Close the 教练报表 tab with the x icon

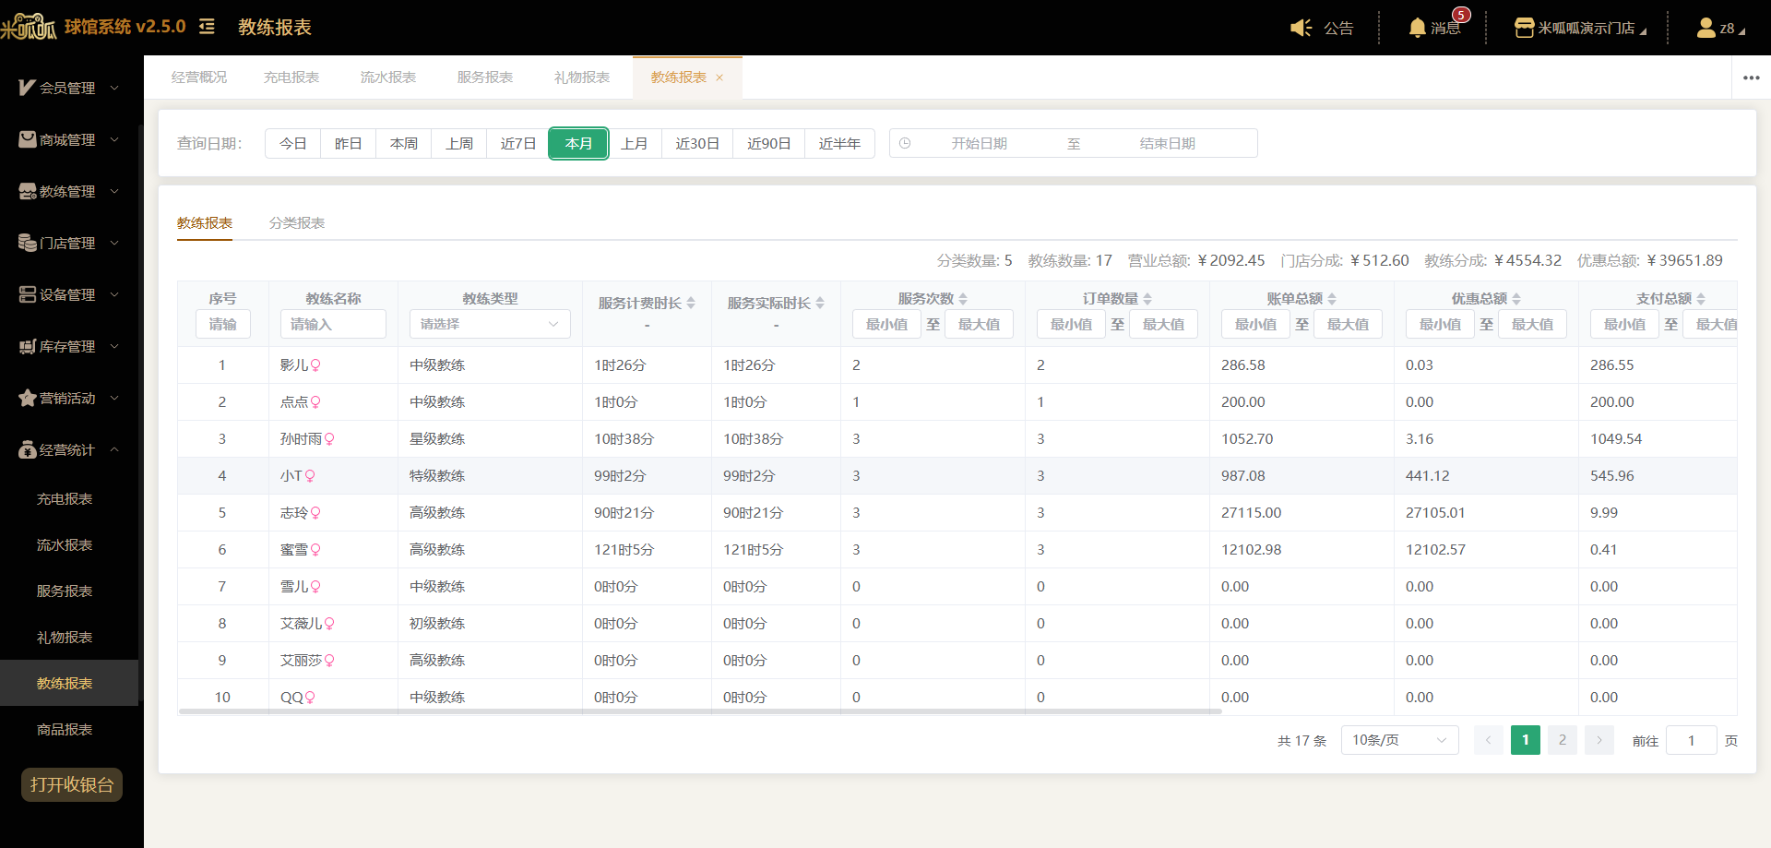point(719,78)
